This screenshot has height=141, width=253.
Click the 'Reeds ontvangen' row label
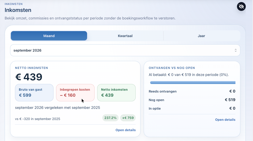163,91
